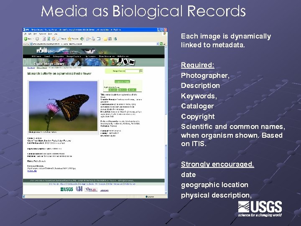Click the History/Media globe icon
This screenshot has height=226, width=301.
point(82,39)
